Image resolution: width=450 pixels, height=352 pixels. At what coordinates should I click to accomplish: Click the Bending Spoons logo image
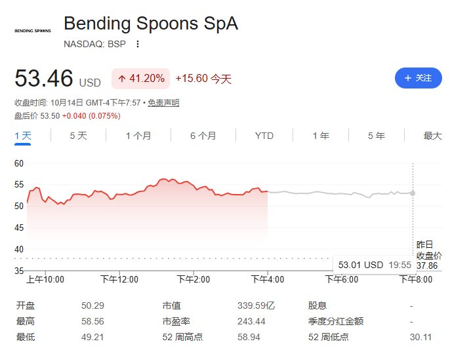(x=33, y=31)
